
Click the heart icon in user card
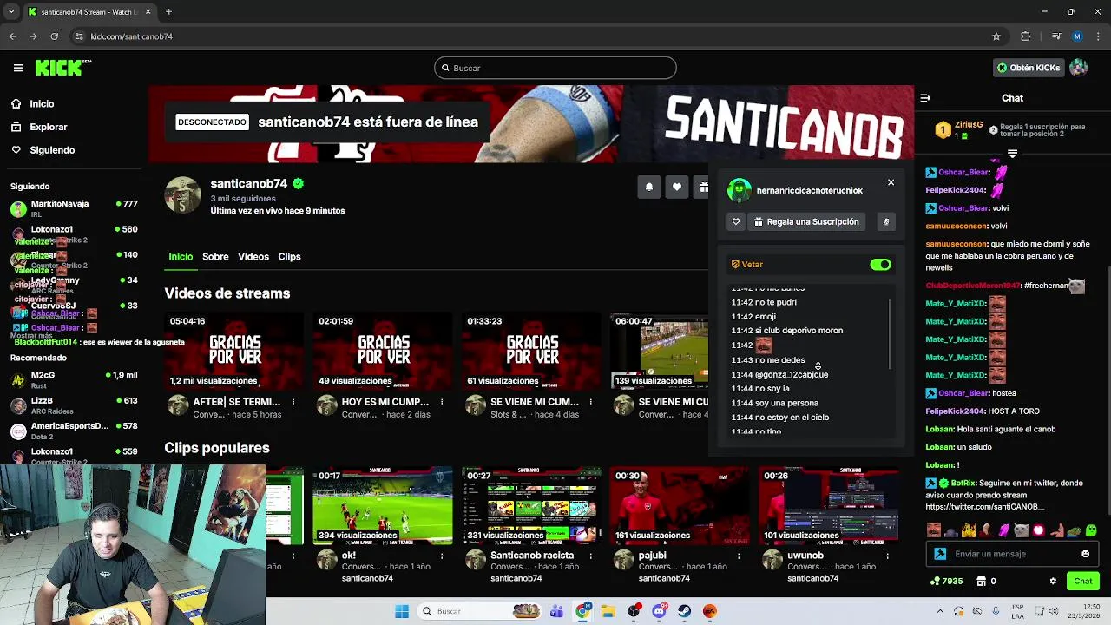click(x=736, y=222)
